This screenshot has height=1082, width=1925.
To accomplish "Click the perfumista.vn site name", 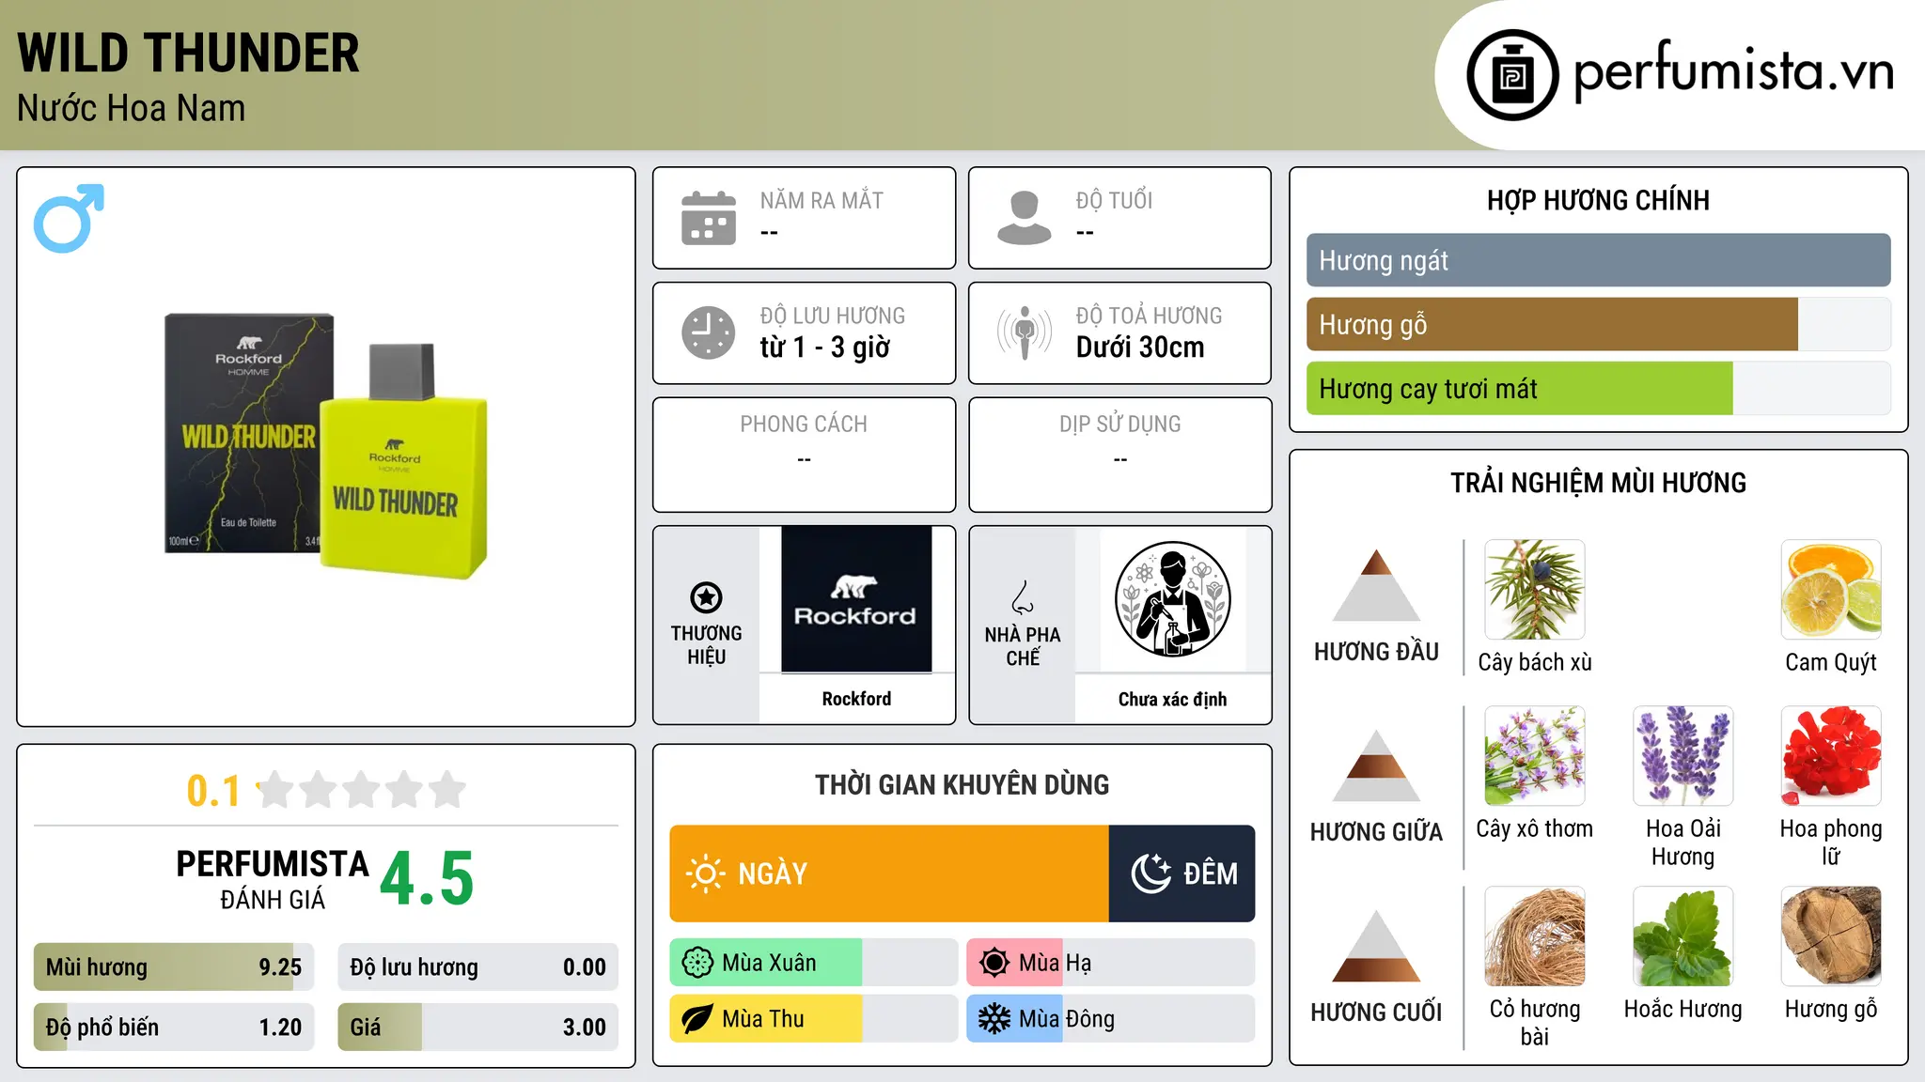I will click(1734, 71).
